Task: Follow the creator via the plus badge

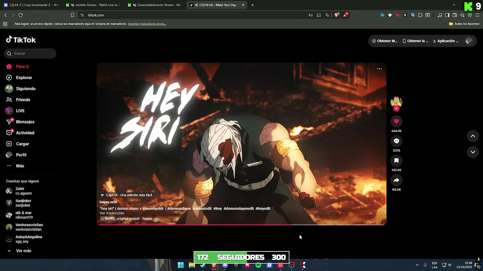Action: coord(396,108)
